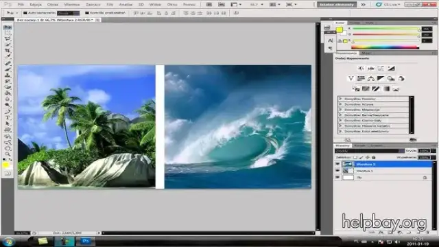Toggle the Kontrolki przekształceń checkbox
Screen dimensions: 439x247
[87, 13]
